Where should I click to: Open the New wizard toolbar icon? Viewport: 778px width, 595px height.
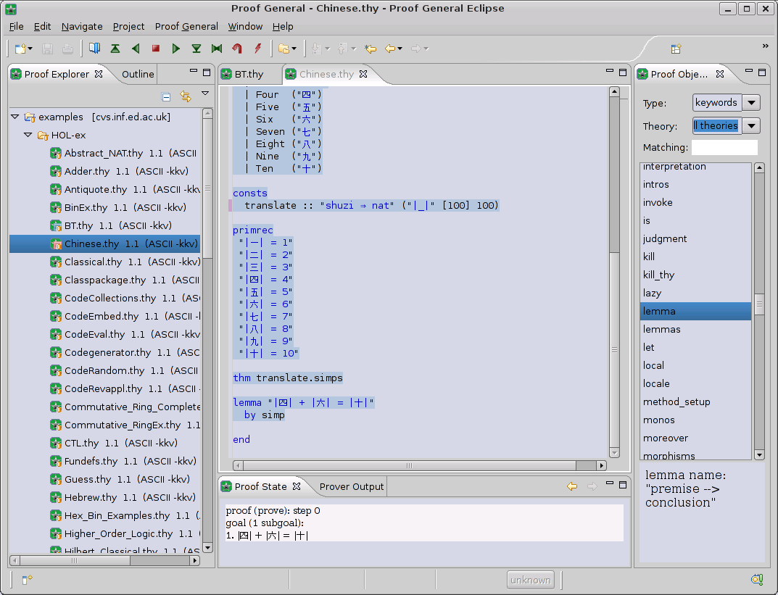tap(20, 49)
